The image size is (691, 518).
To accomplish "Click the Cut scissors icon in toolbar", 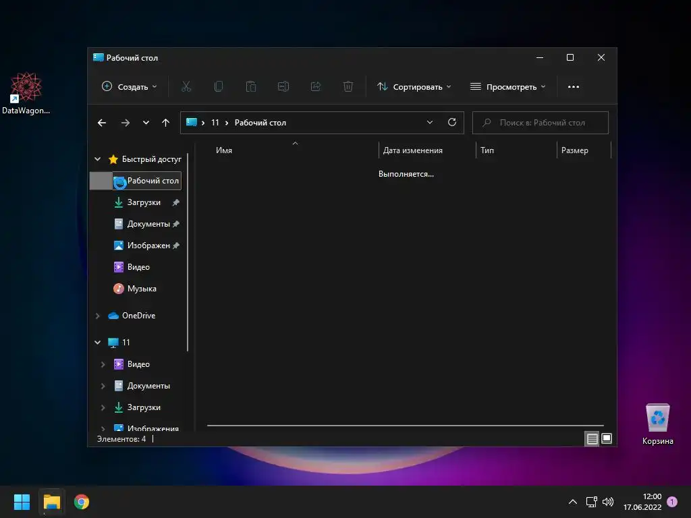I will [x=186, y=87].
